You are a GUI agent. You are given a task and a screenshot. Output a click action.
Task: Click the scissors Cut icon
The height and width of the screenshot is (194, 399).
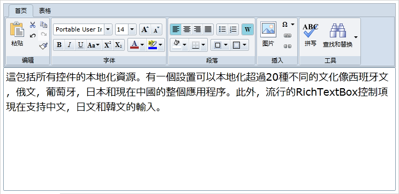33,25
